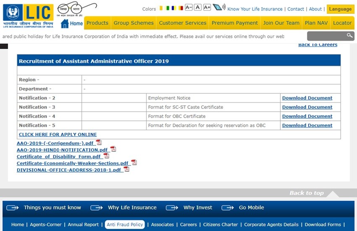
Task: Click Back to top button
Action: [307, 193]
